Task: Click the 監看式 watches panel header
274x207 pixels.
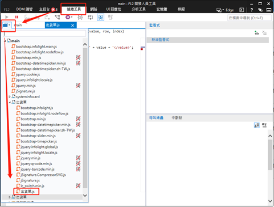Action: (154, 26)
